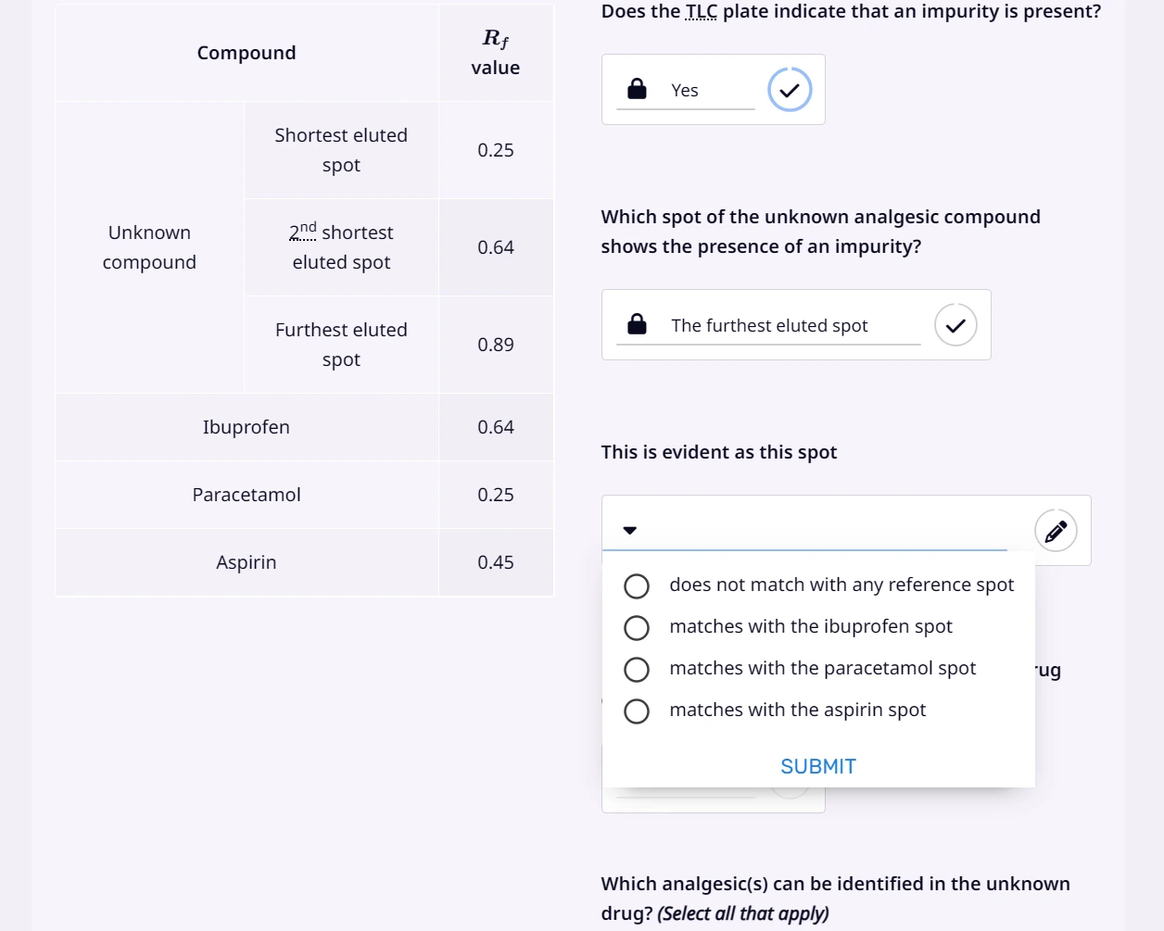1164x931 pixels.
Task: Collapse the dropdown using the caret arrow
Action: click(630, 531)
